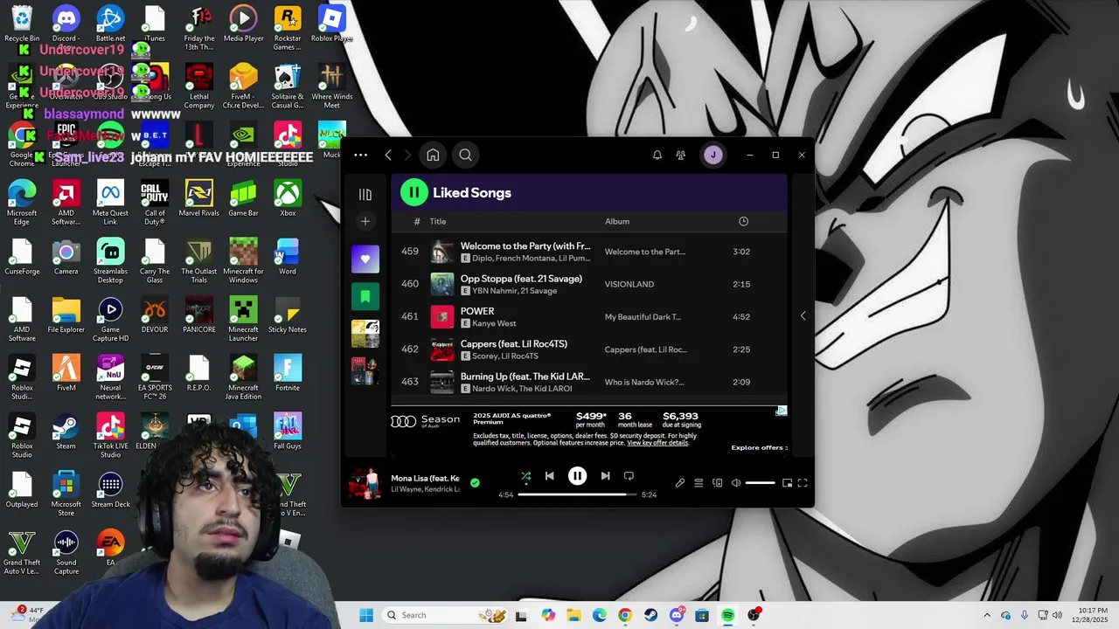Open Streamlabs Desktop icon
Viewport: 1119px width, 629px height.
[x=110, y=260]
